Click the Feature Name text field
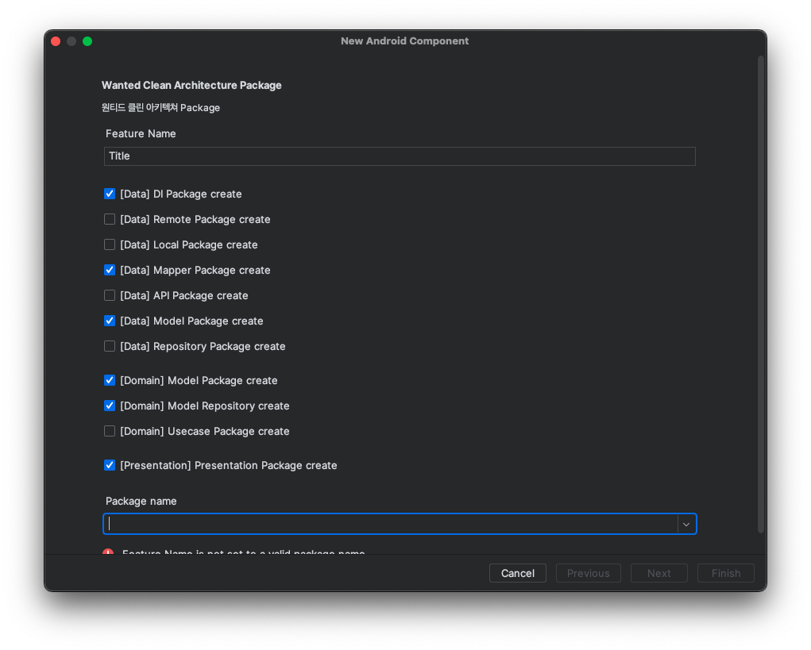 400,156
